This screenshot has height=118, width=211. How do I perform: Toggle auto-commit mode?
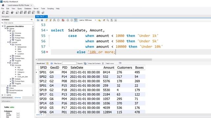[75, 20]
